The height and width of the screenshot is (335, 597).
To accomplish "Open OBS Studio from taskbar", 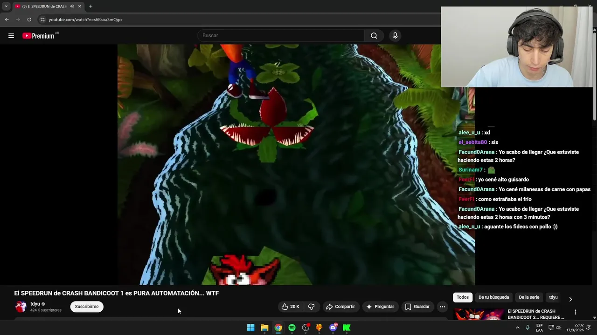I will [x=305, y=328].
